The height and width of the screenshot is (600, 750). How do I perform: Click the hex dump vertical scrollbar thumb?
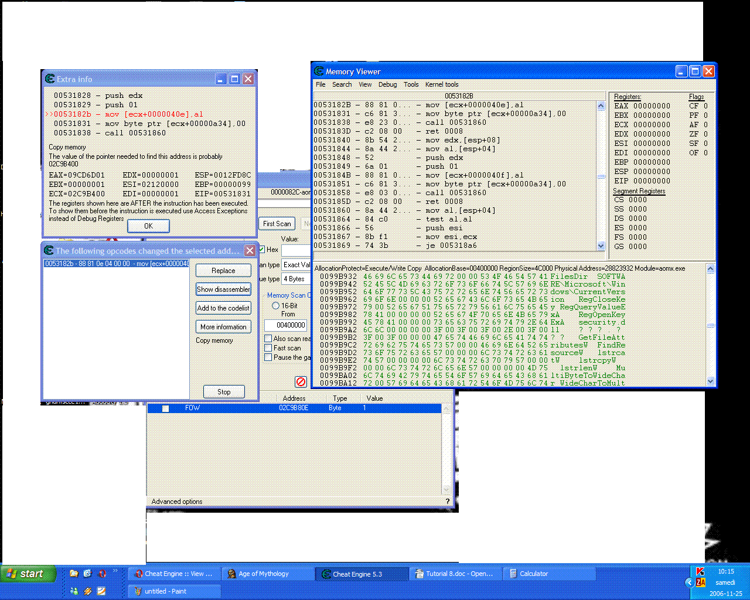pos(711,325)
